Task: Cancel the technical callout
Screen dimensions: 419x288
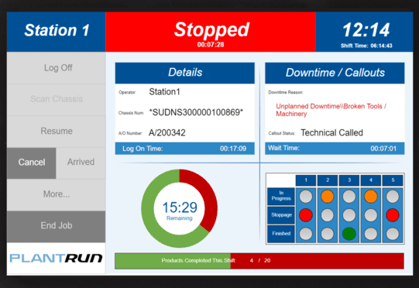Action: click(32, 163)
